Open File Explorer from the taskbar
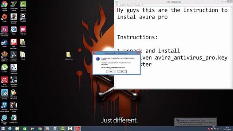Screen dimensions: 233x131 (17, 128)
